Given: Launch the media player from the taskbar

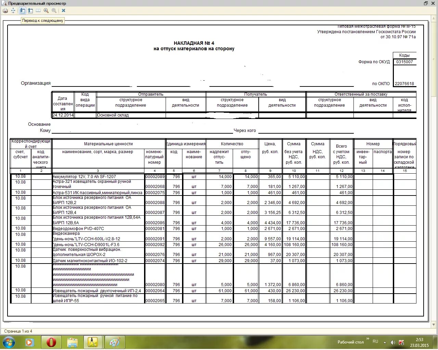Looking at the screenshot, I should tap(29, 342).
